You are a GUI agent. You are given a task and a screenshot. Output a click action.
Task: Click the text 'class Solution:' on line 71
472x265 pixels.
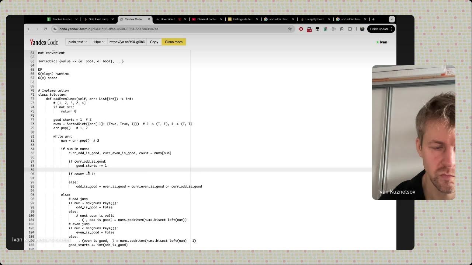pos(52,95)
